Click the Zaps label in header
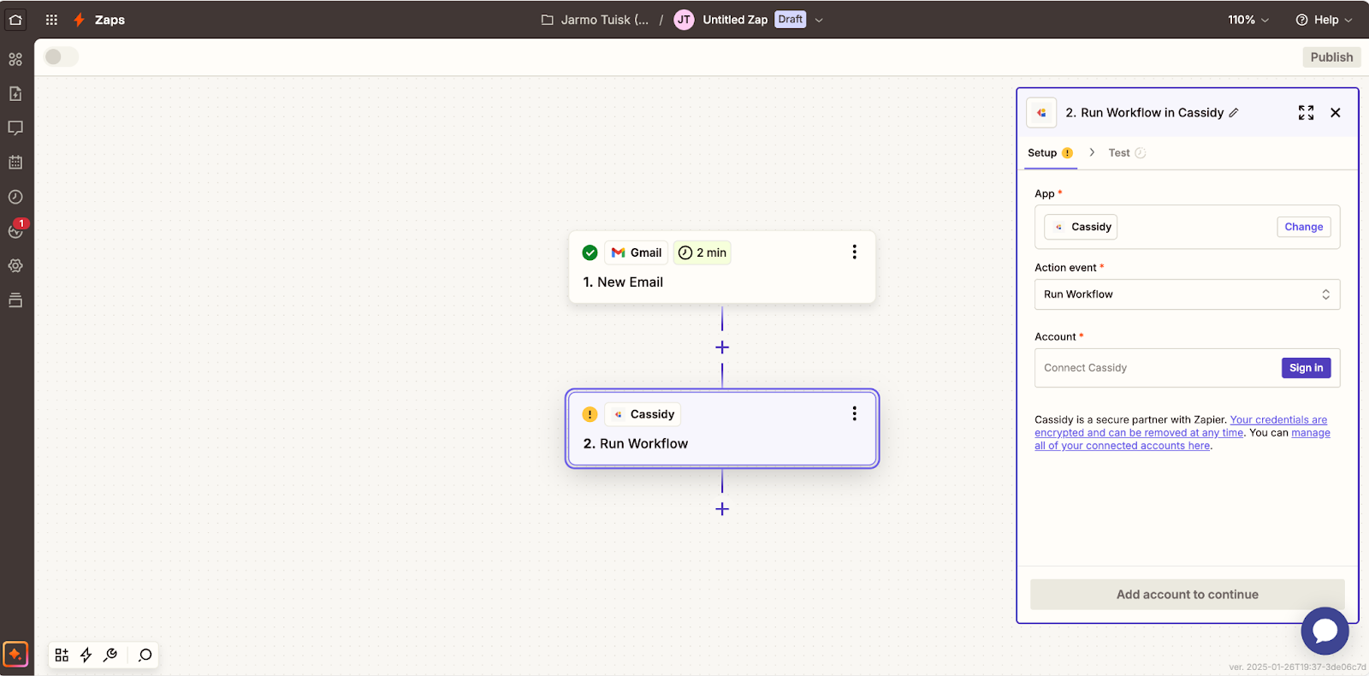The width and height of the screenshot is (1369, 676). (x=110, y=20)
